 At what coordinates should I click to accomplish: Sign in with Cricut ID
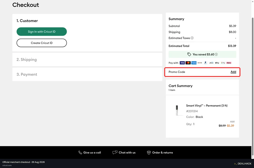click(42, 32)
